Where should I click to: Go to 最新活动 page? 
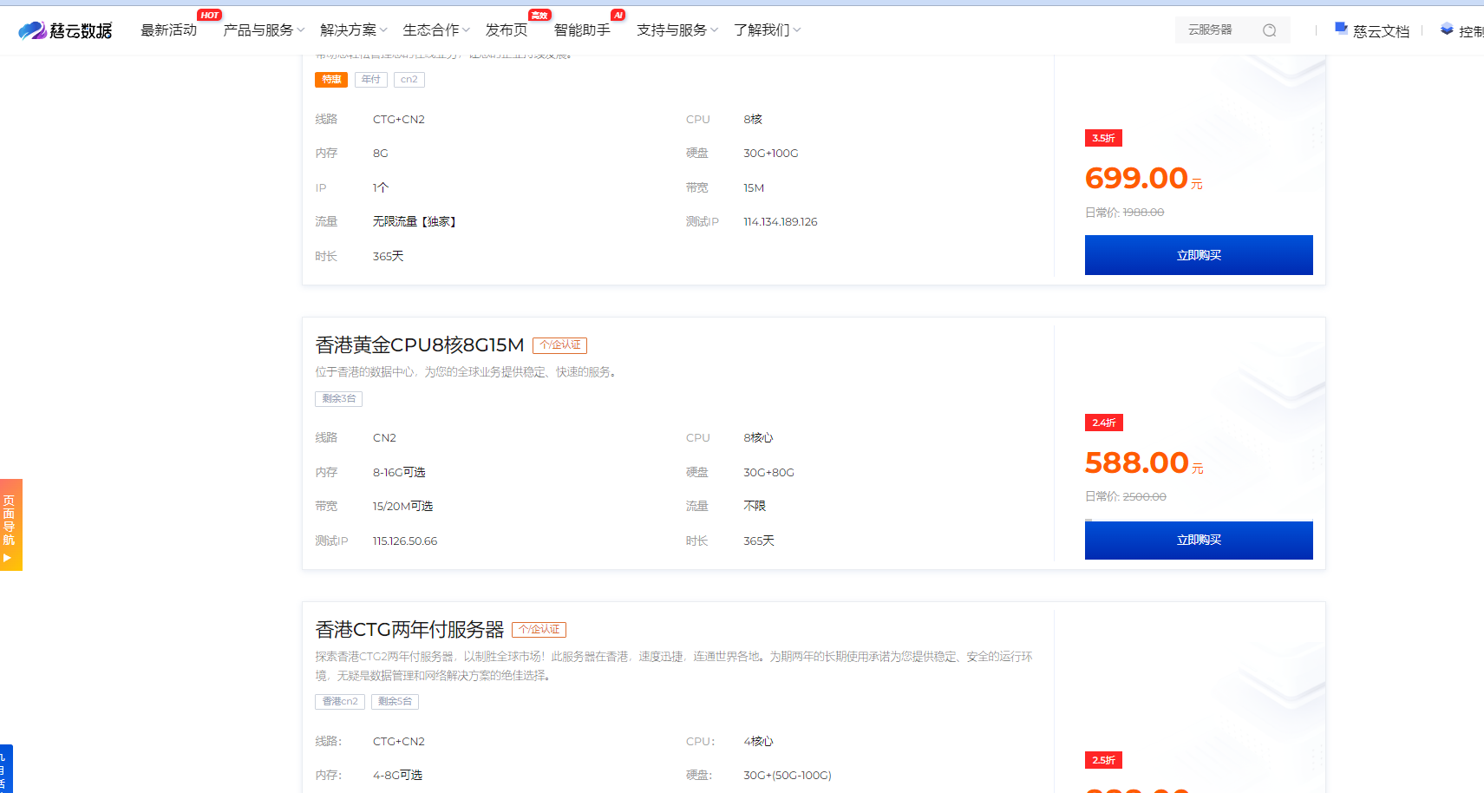[x=168, y=30]
